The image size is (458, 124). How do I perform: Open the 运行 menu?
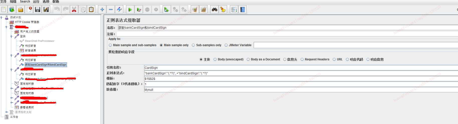pyautogui.click(x=36, y=2)
